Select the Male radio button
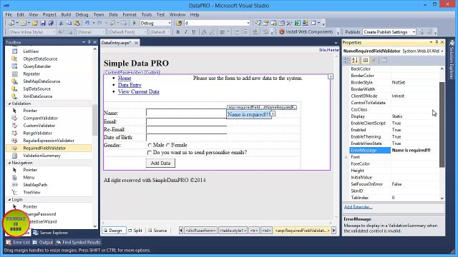Image resolution: width=458 pixels, height=257 pixels. point(150,145)
